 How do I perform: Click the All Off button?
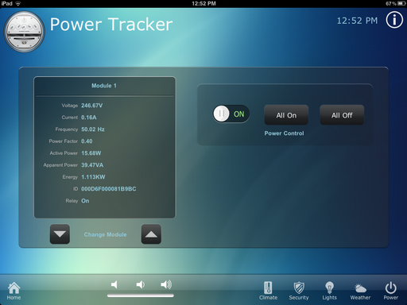click(x=342, y=115)
